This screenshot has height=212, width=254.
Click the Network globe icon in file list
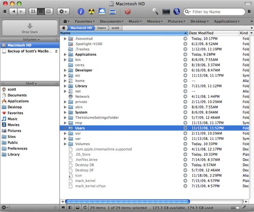pyautogui.click(x=71, y=96)
